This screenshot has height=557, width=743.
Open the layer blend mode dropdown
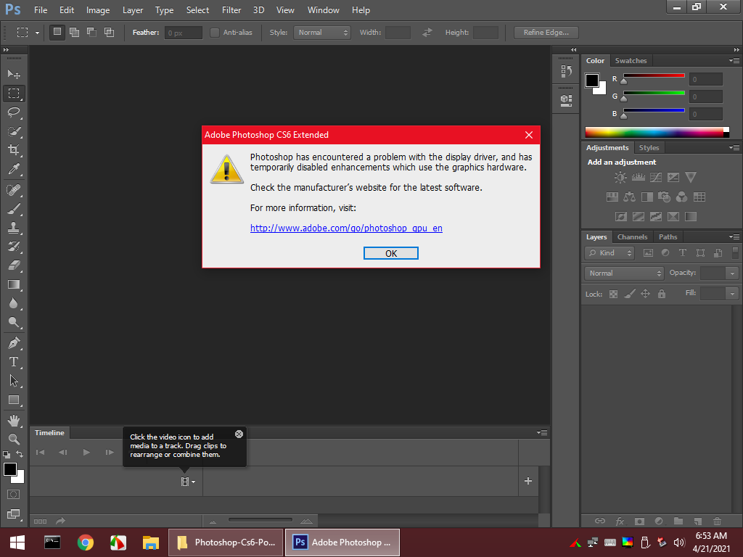625,273
